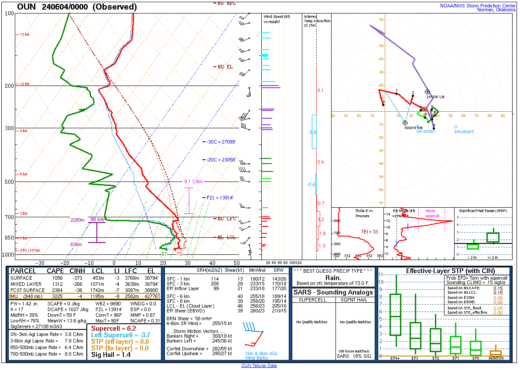Select the SURFACE parcel row

85,278
